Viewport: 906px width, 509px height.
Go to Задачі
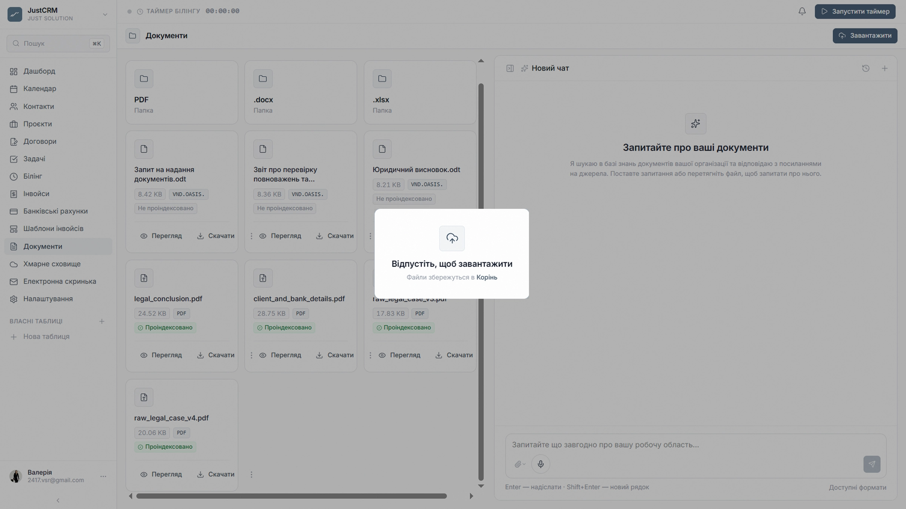58,159
